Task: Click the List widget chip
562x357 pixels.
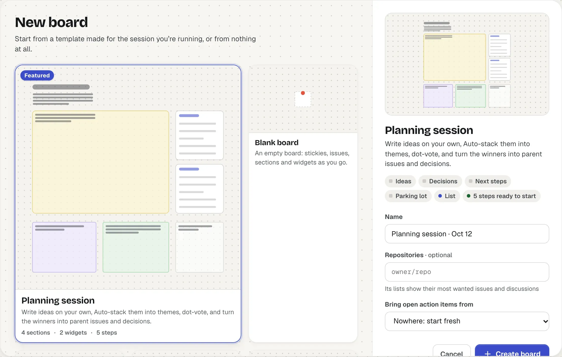Action: (447, 196)
